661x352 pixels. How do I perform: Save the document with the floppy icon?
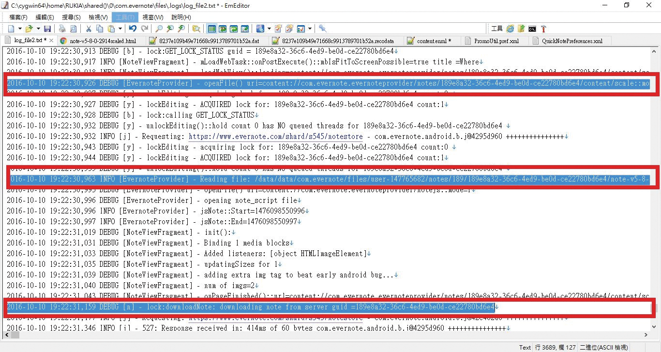coord(47,29)
